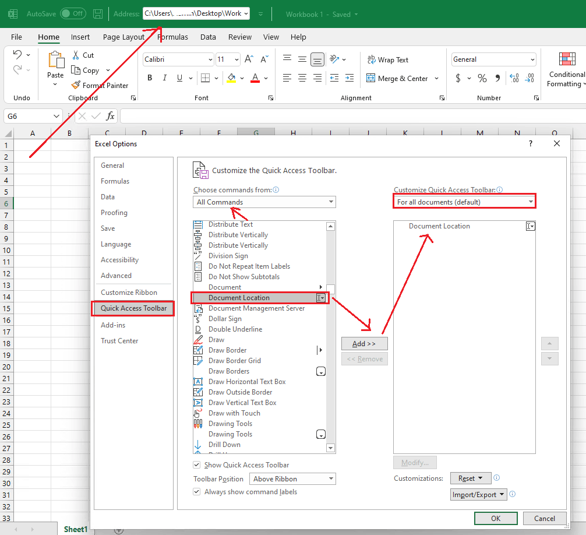Click Merge & Center button
This screenshot has height=535, width=586.
(397, 79)
